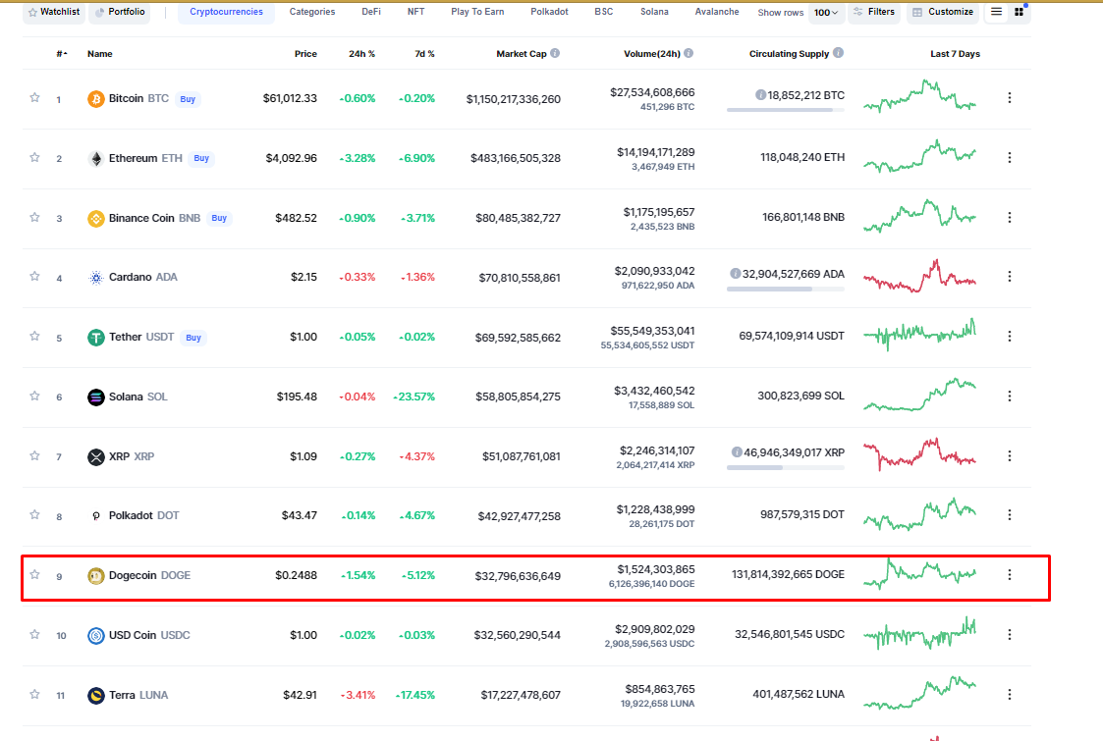1103x741 pixels.
Task: Toggle the Binance Coin watchlist star
Action: (34, 217)
